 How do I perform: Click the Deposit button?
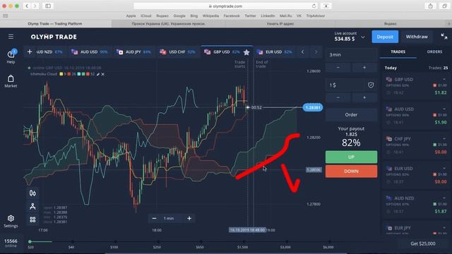coord(385,37)
